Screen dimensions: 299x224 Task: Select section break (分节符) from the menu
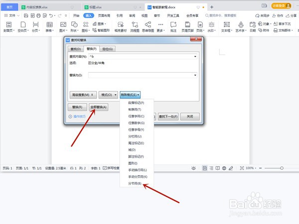coord(135,183)
